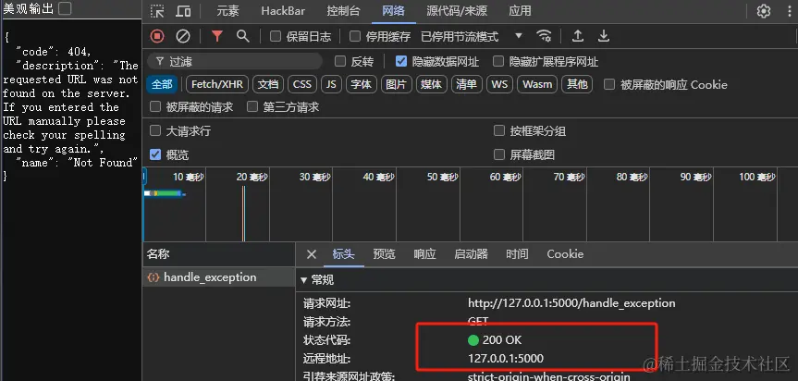Screen dimensions: 798x381
Task: Enable the 大请求行 checkbox
Action: click(155, 130)
